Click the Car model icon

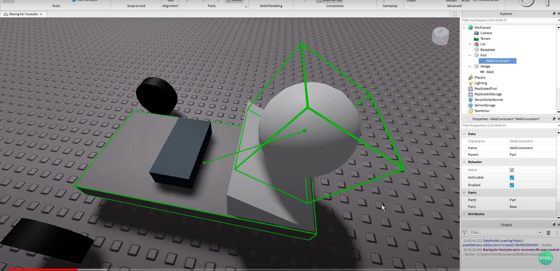(x=476, y=44)
